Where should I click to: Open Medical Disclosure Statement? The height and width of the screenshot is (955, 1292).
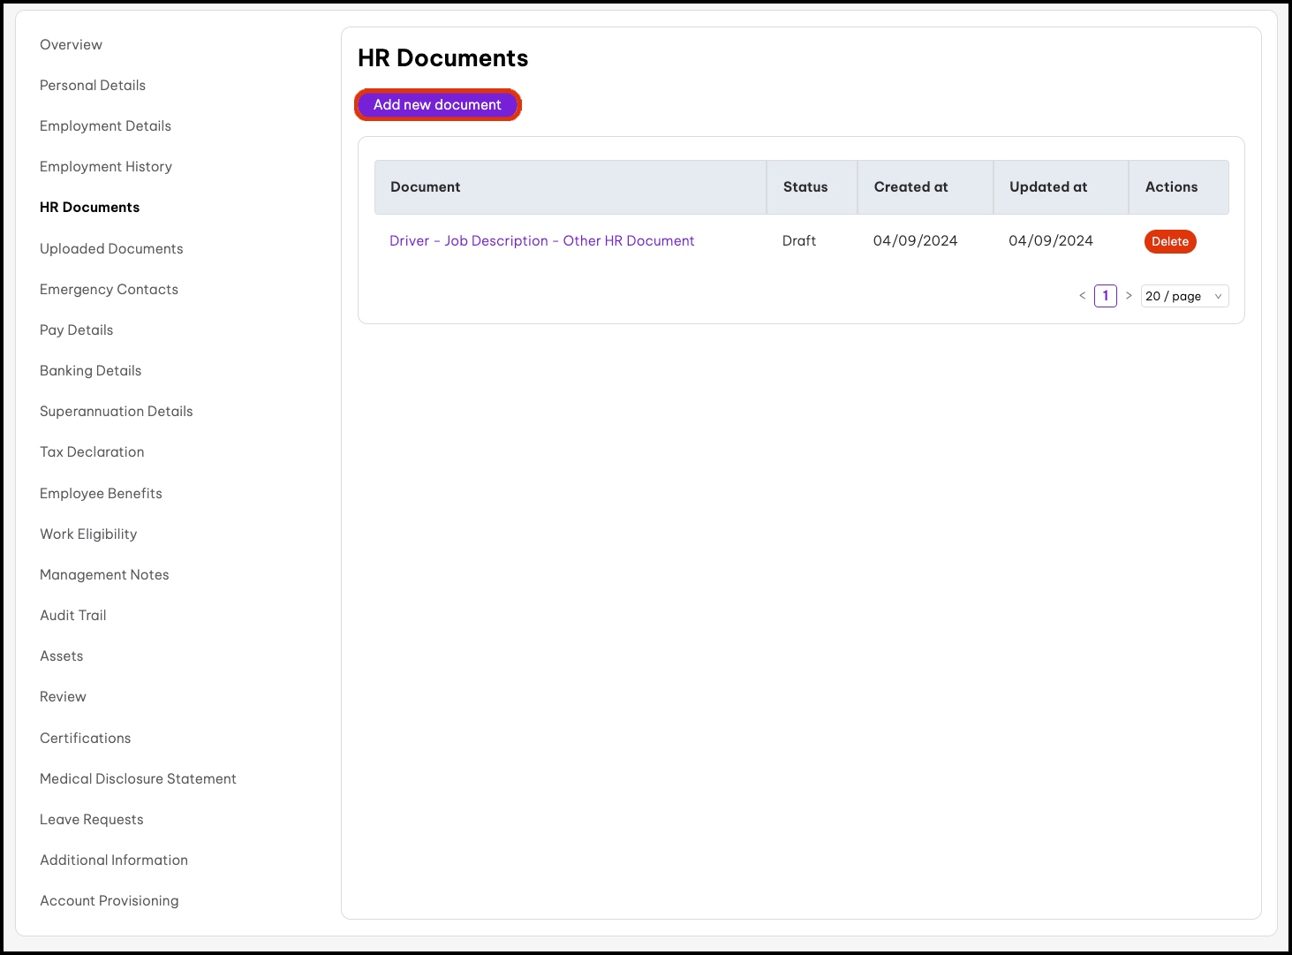click(x=138, y=779)
